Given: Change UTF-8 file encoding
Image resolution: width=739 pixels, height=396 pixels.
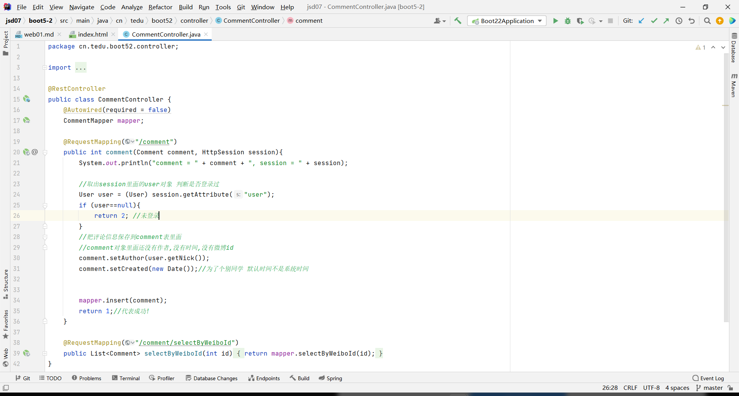Looking at the screenshot, I should click(x=651, y=388).
